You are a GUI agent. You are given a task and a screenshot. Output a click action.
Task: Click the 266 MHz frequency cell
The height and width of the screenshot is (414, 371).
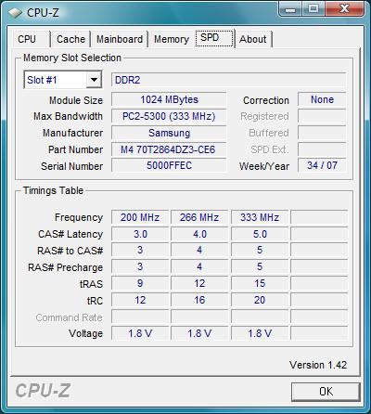click(x=199, y=217)
